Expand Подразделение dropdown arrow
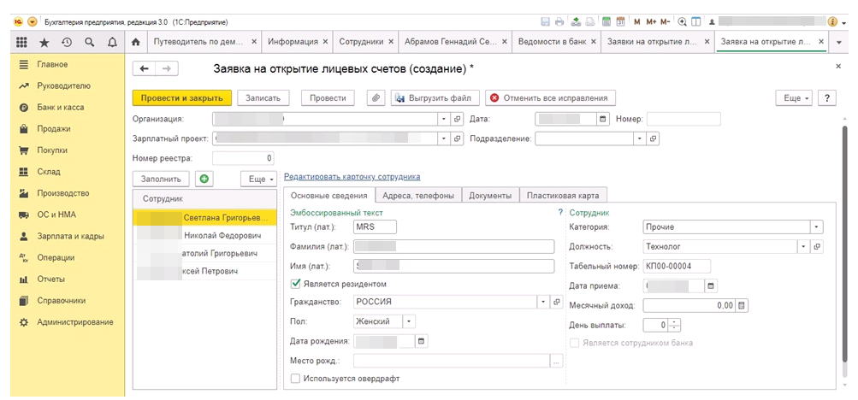The height and width of the screenshot is (400, 858). coord(640,138)
